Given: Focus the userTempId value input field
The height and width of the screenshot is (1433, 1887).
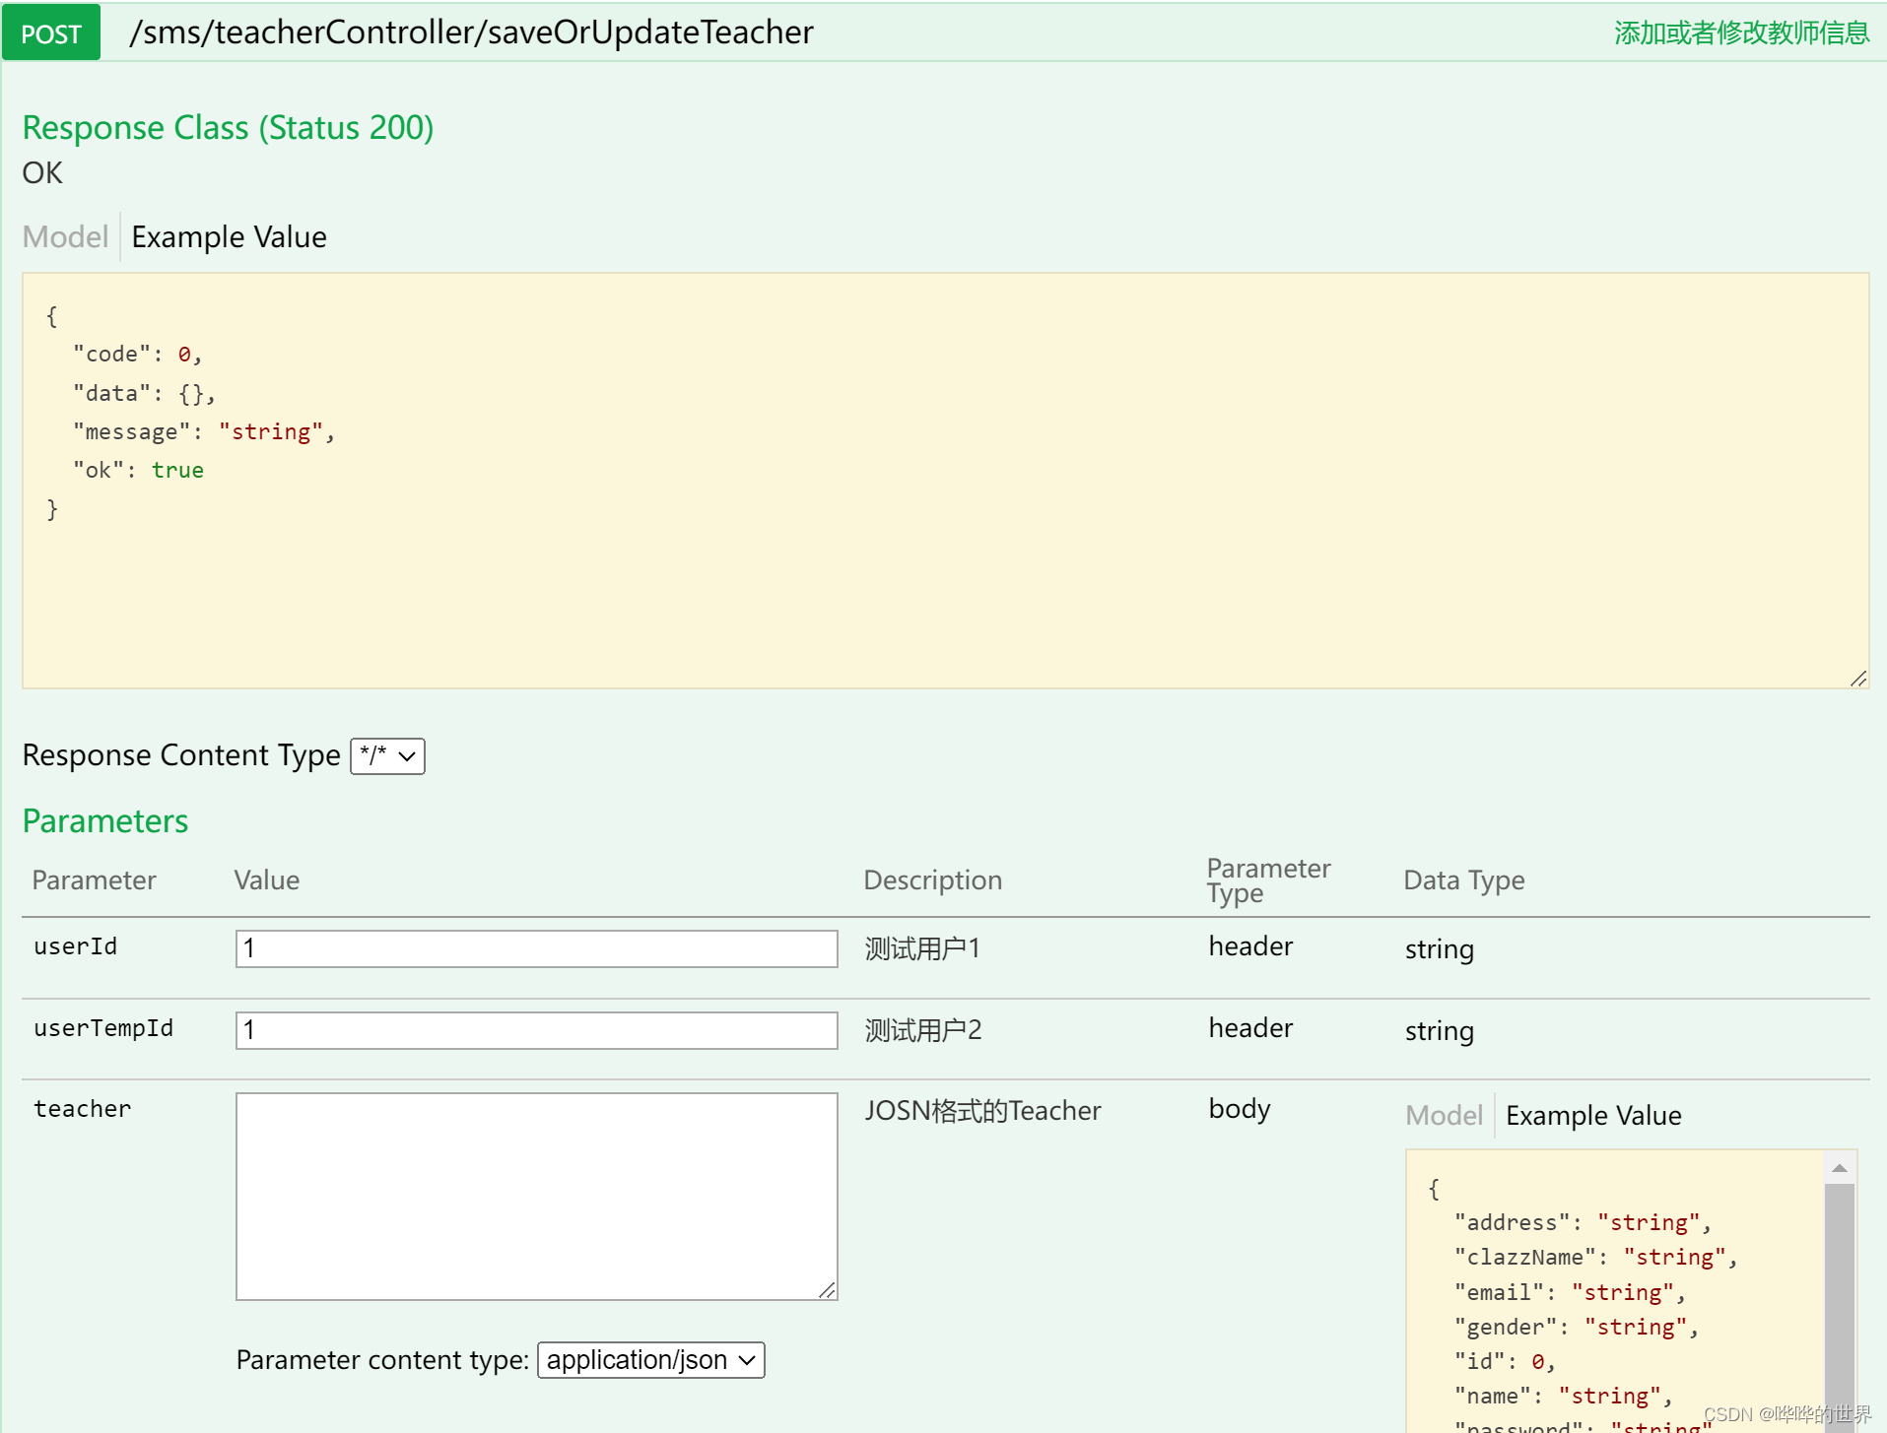Looking at the screenshot, I should point(536,1030).
